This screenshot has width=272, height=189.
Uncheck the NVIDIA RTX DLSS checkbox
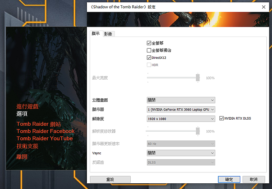point(221,118)
